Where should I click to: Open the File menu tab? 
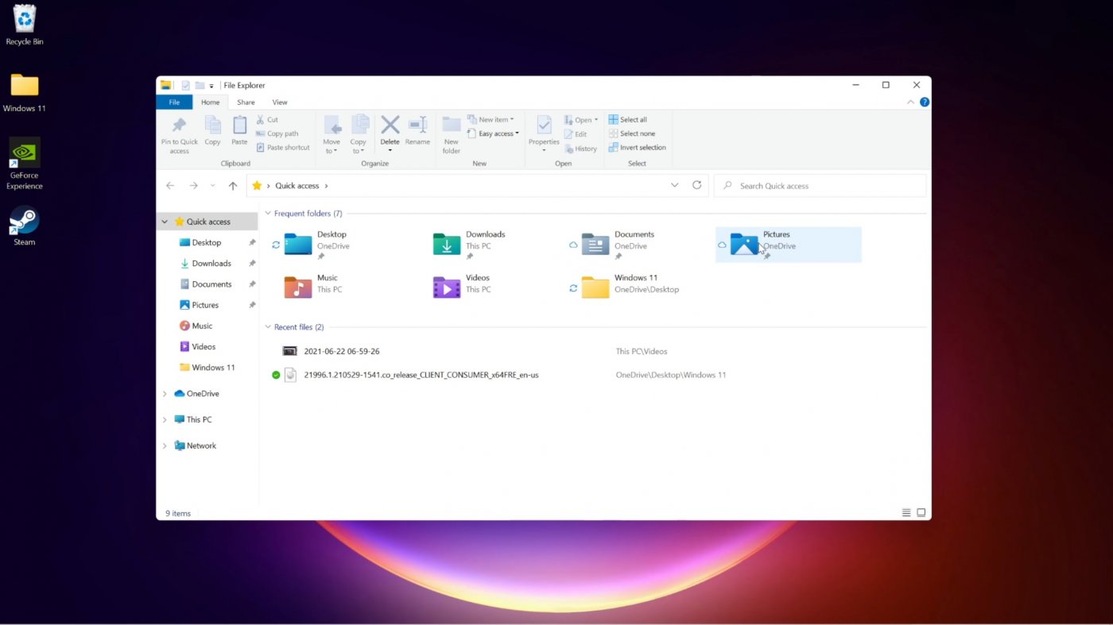pyautogui.click(x=174, y=102)
